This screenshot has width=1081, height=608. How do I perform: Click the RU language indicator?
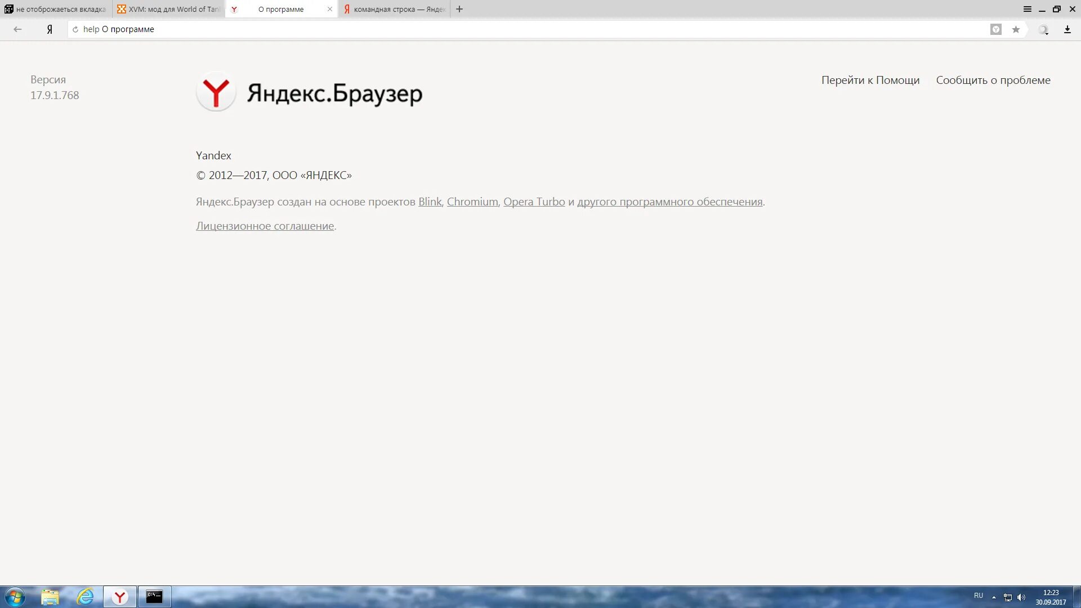pos(979,596)
